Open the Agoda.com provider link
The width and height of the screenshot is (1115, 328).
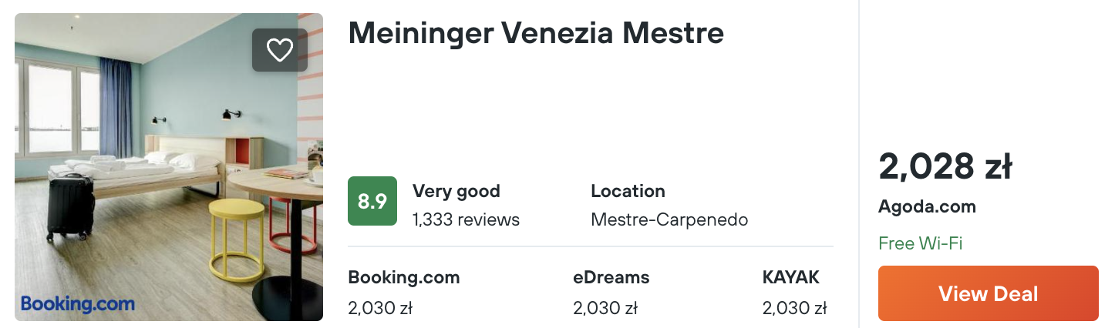click(927, 207)
